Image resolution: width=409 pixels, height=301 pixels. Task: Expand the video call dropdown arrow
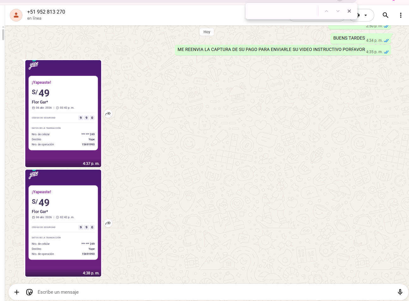click(366, 15)
